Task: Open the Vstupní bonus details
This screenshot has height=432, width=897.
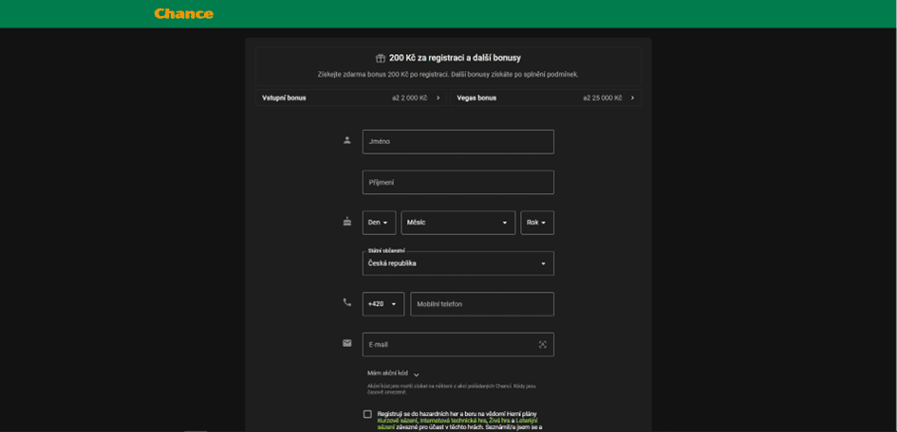Action: tap(350, 98)
